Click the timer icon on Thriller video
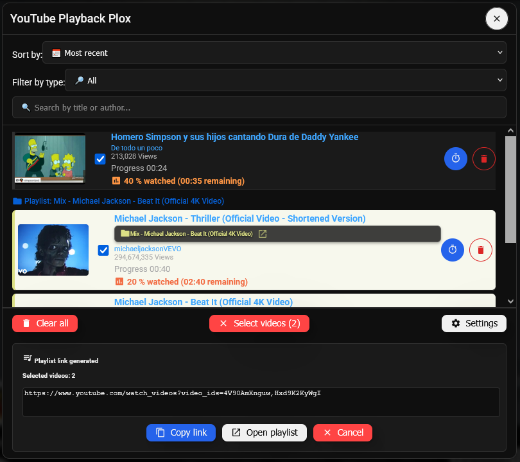The width and height of the screenshot is (520, 462). [x=453, y=250]
